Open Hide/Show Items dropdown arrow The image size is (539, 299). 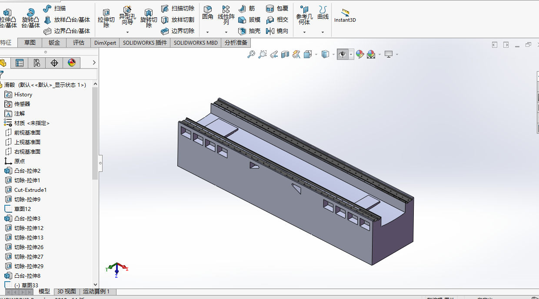pyautogui.click(x=351, y=54)
